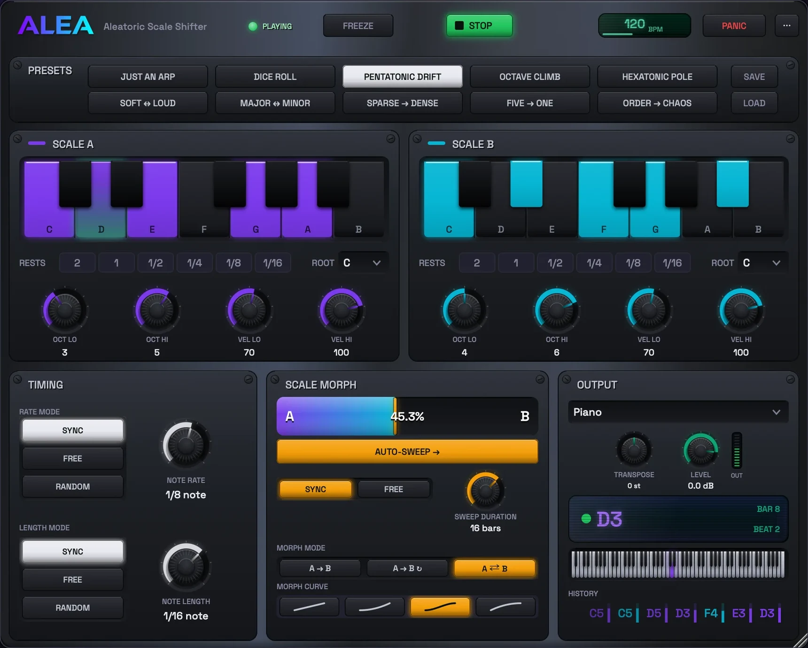Open the Scale B root note dropdown
Image resolution: width=808 pixels, height=648 pixels.
pyautogui.click(x=762, y=263)
